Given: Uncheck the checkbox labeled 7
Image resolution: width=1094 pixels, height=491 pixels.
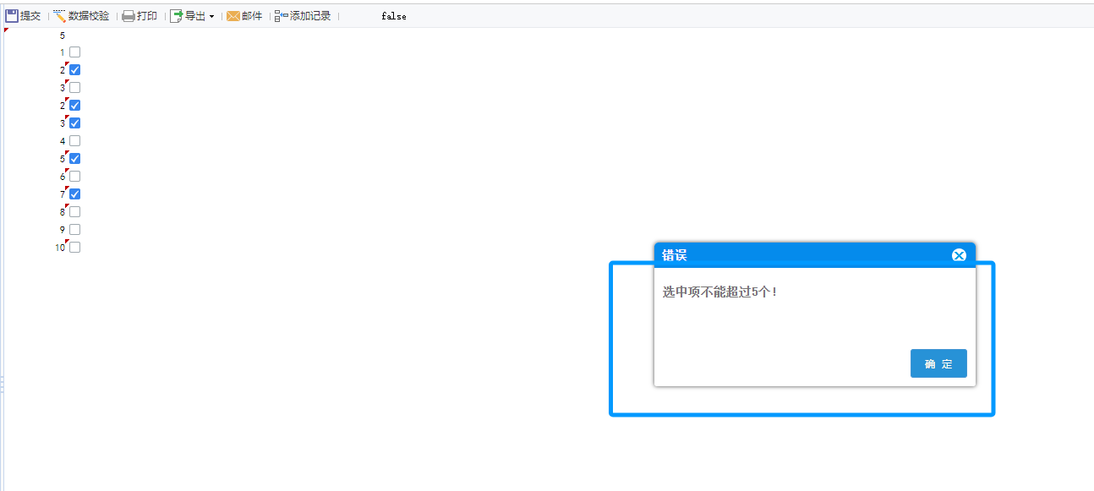Looking at the screenshot, I should (74, 194).
